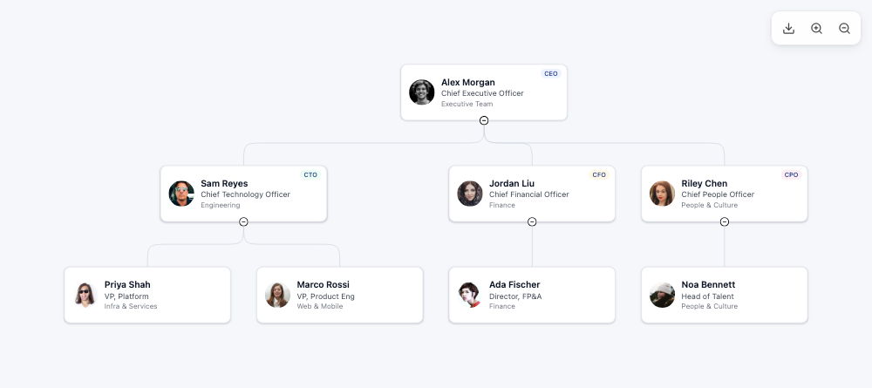Click the CTO tag on Sam Reyes' card
872x388 pixels.
[x=310, y=175]
